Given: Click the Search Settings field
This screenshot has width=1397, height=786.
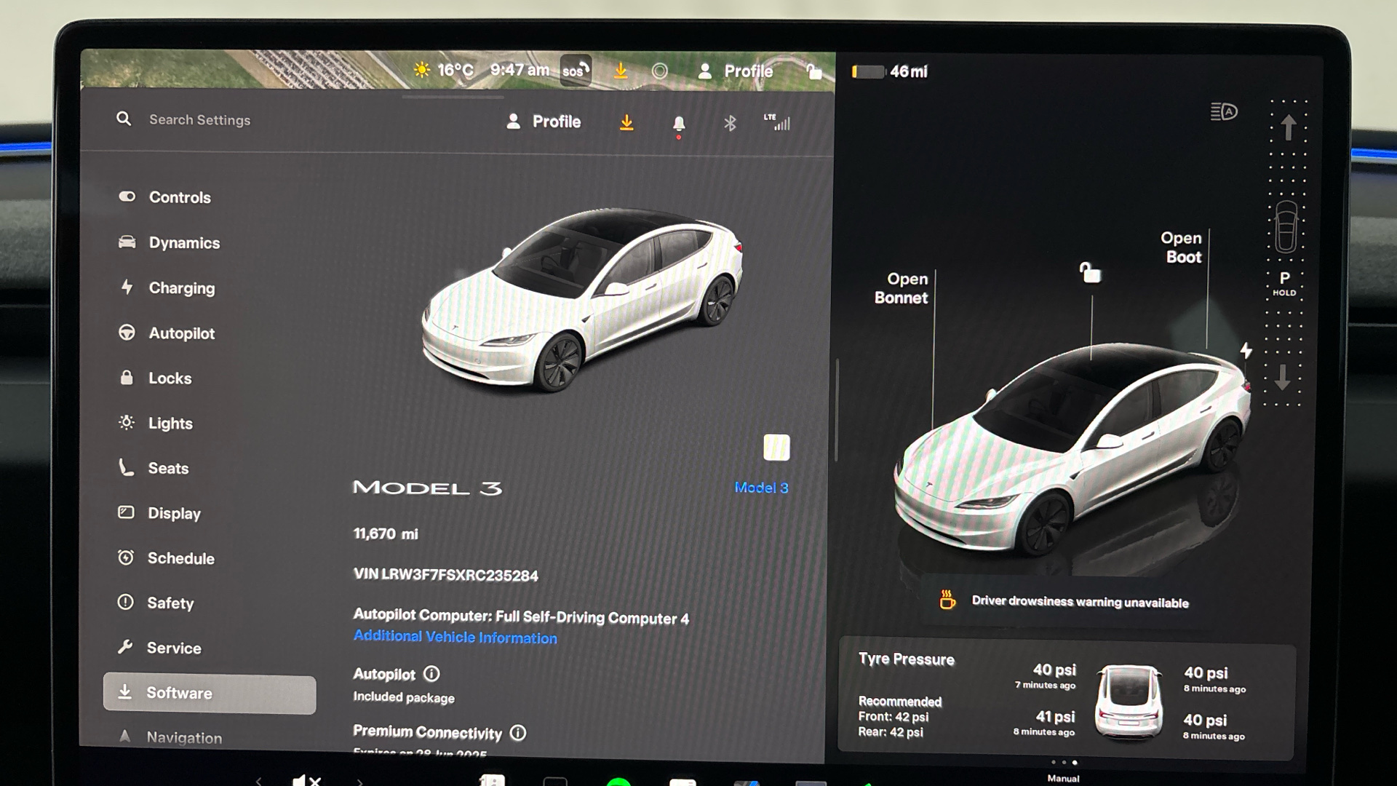Looking at the screenshot, I should tap(199, 120).
